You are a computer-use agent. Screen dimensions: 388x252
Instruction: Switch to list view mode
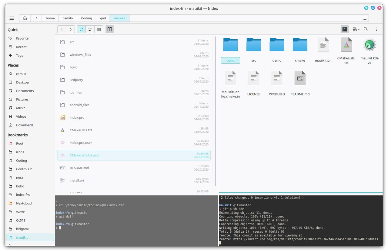90,29
